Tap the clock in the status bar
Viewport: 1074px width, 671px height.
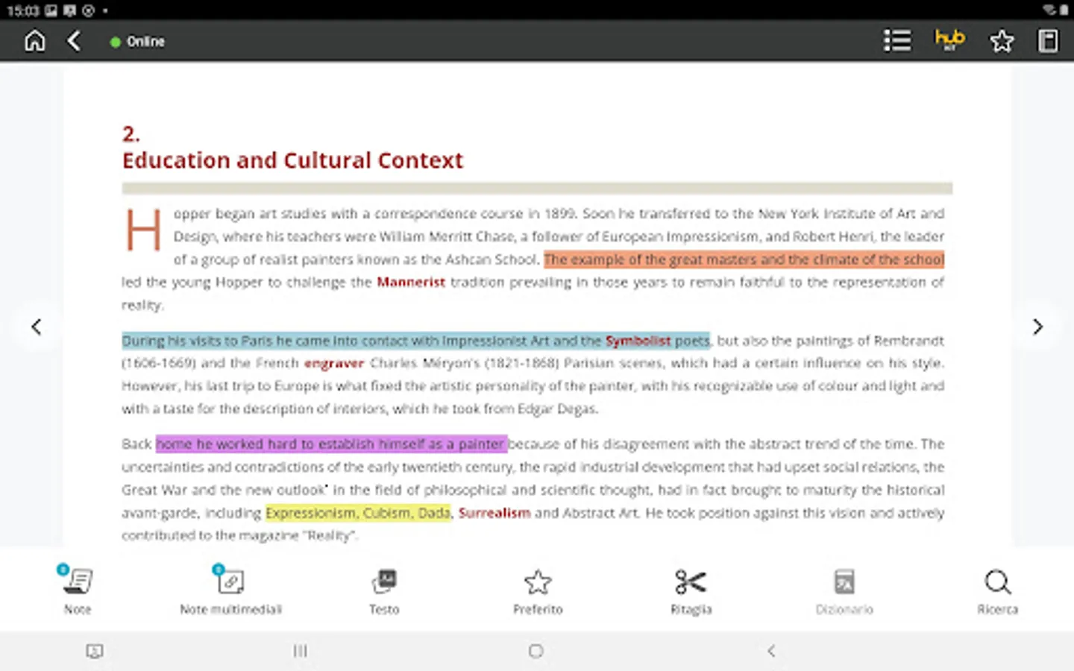[x=22, y=10]
